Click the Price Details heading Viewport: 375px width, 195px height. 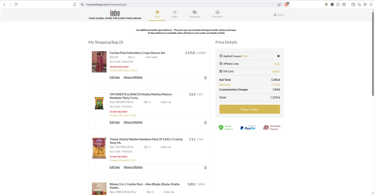[x=226, y=42]
